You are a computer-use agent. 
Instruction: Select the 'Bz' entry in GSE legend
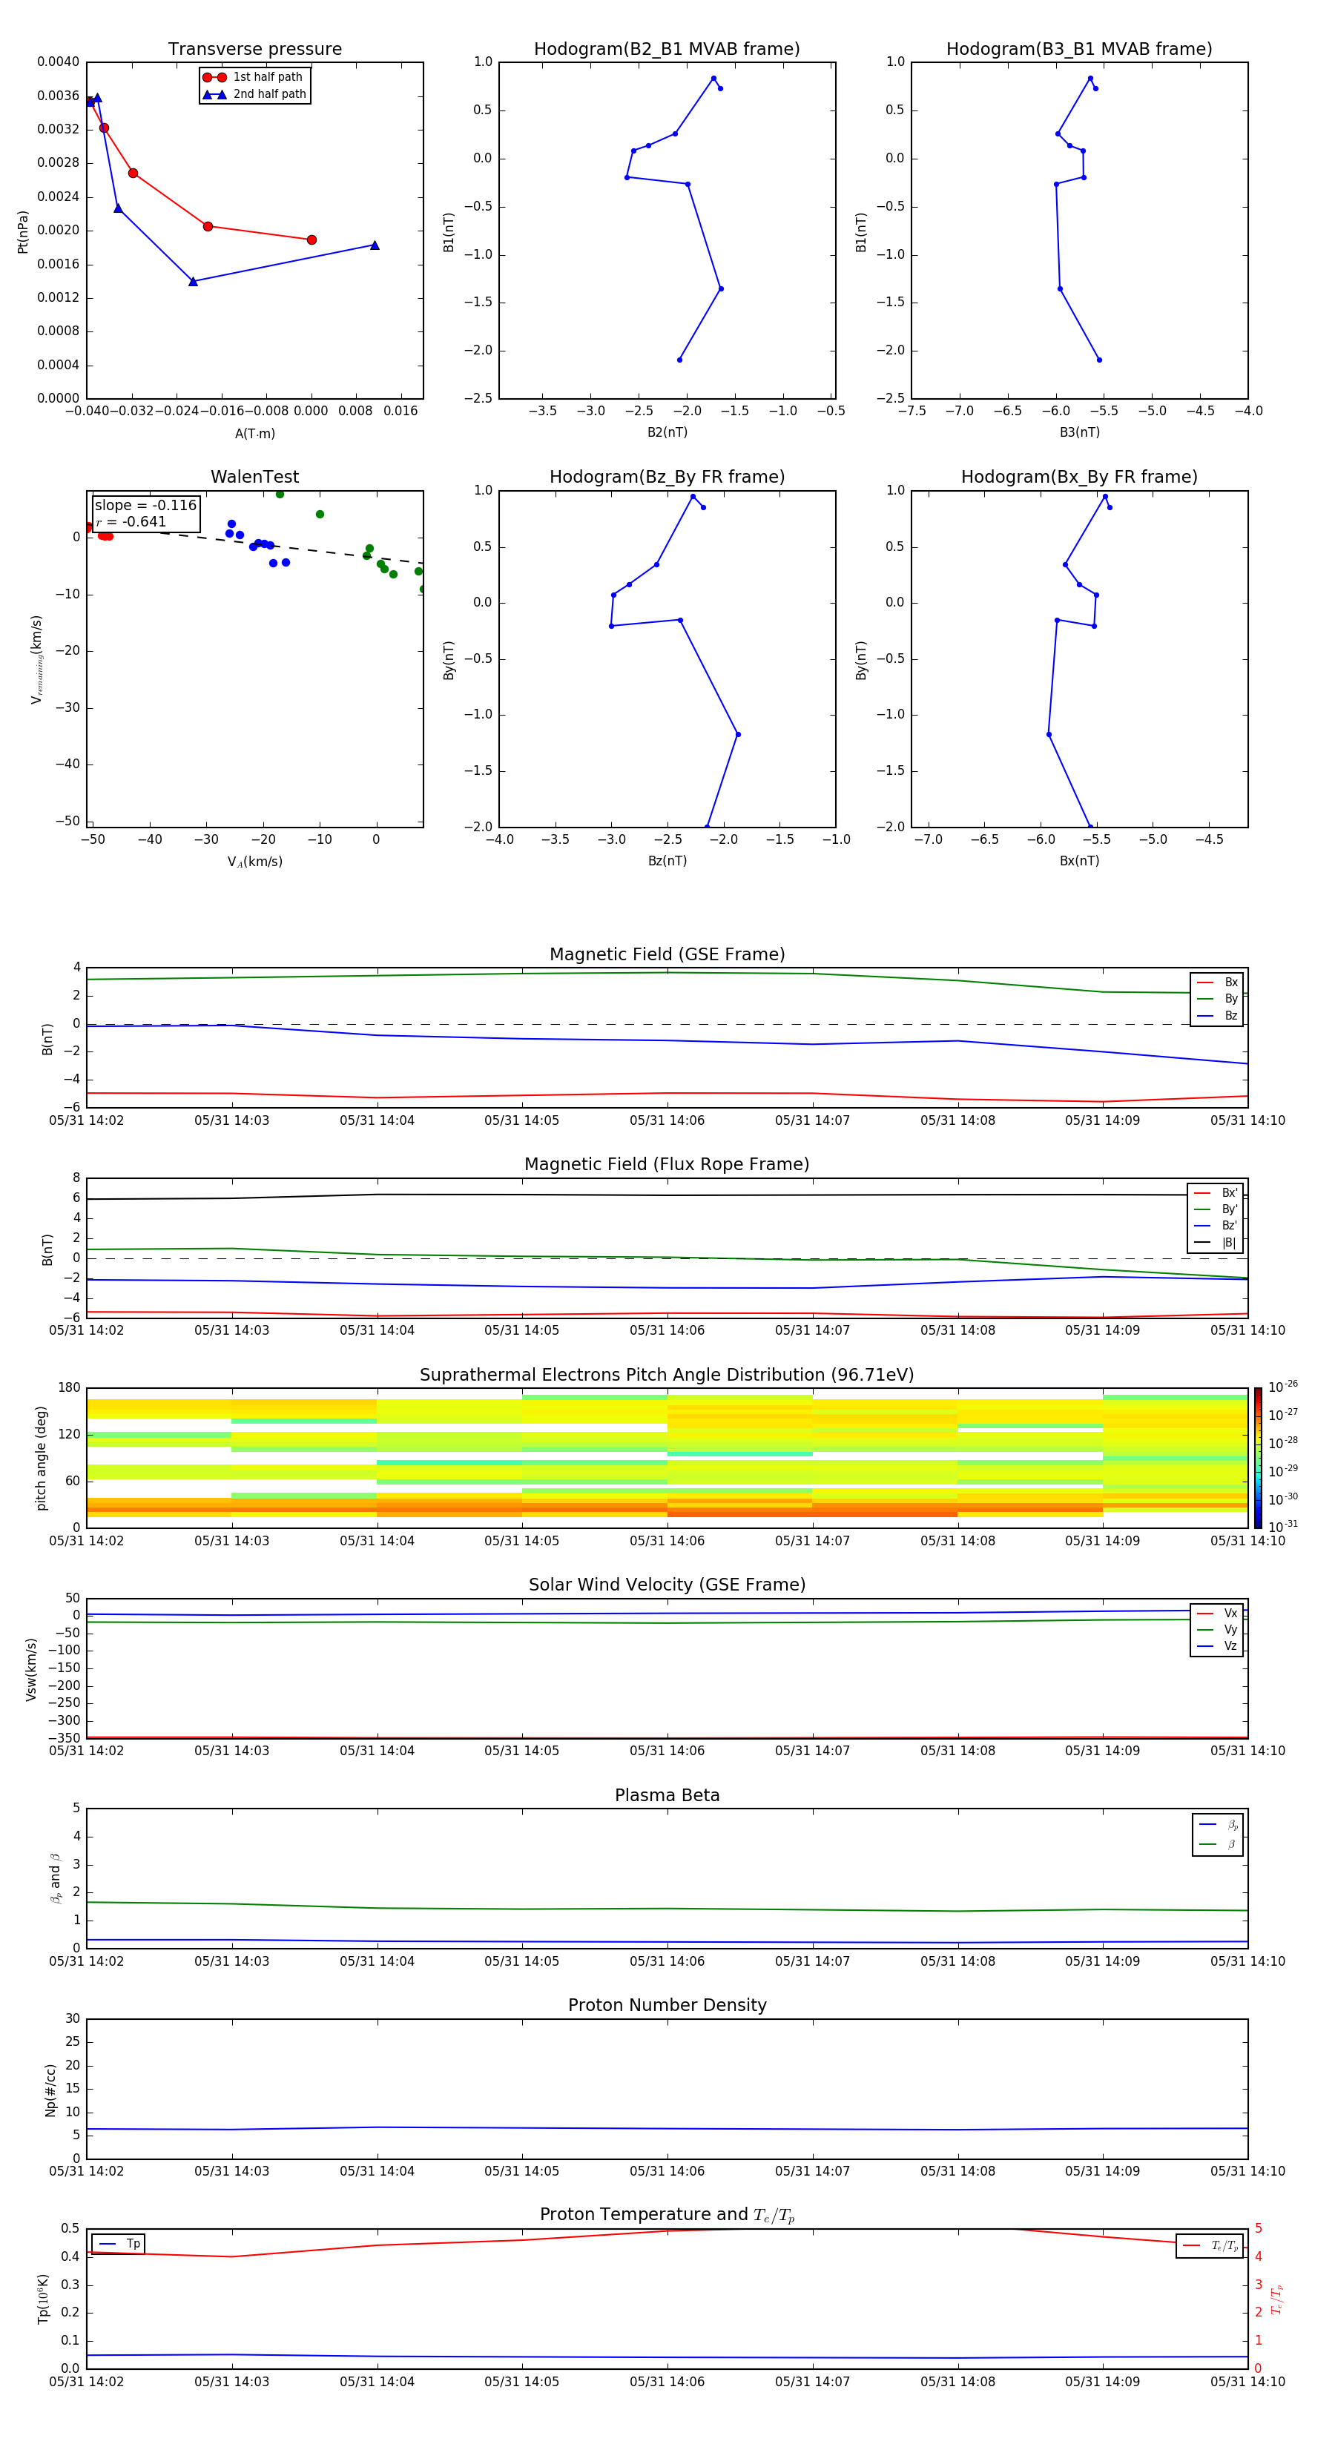click(x=1217, y=1015)
